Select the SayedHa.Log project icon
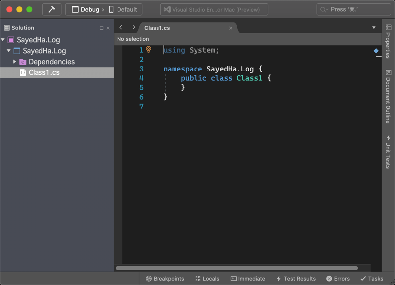 [17, 51]
